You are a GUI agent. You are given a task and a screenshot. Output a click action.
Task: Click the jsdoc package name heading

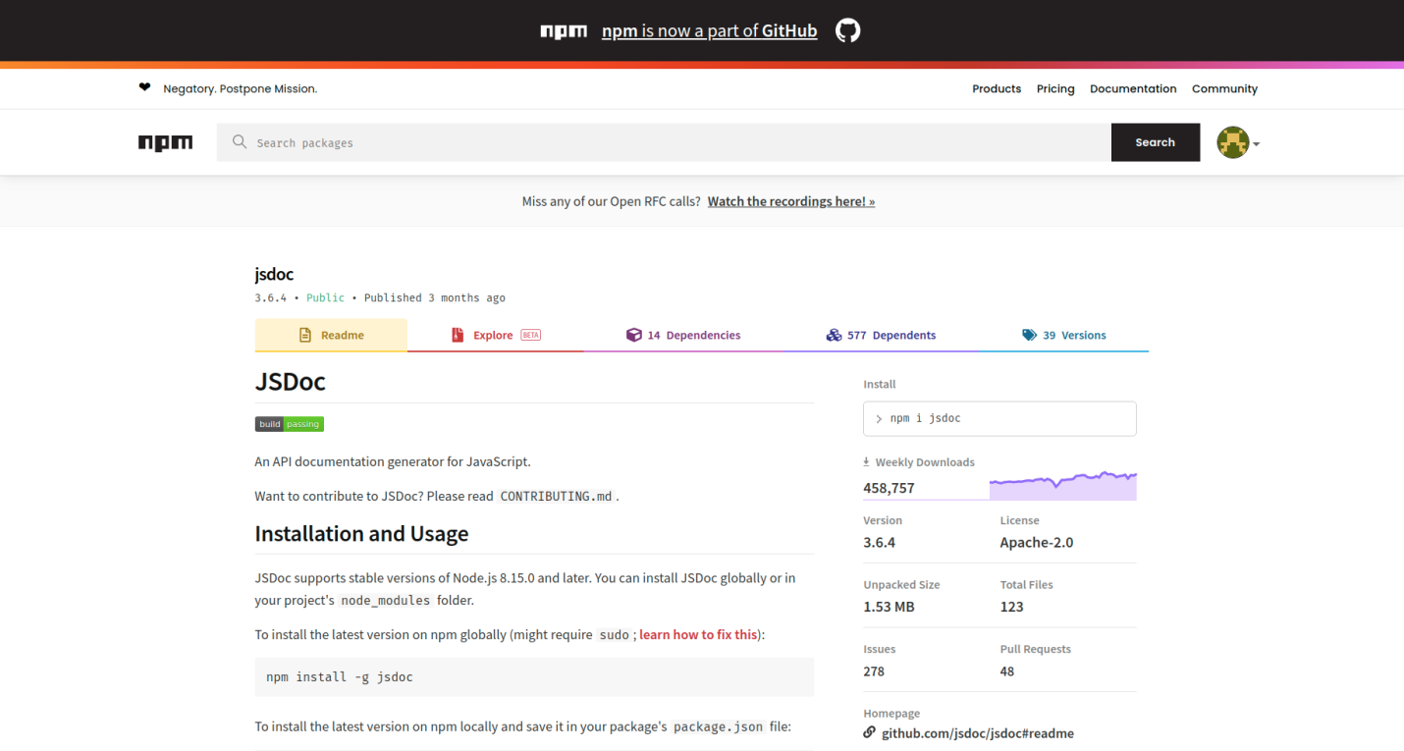point(274,274)
